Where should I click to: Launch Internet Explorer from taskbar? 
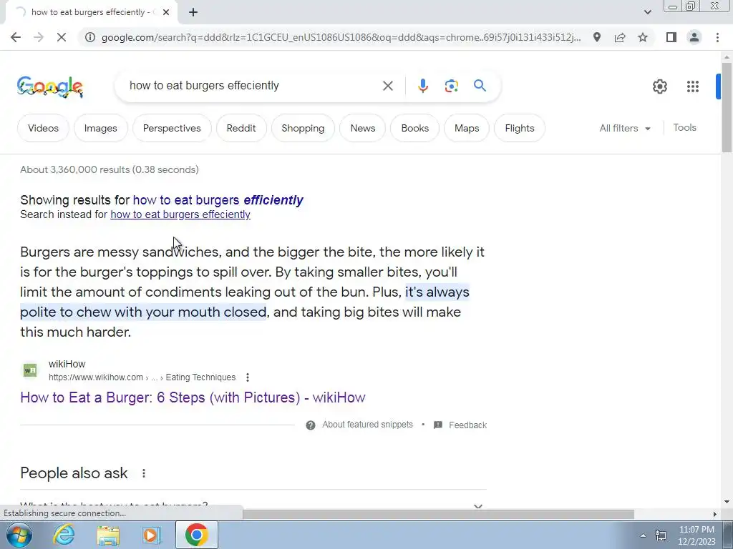tap(64, 535)
